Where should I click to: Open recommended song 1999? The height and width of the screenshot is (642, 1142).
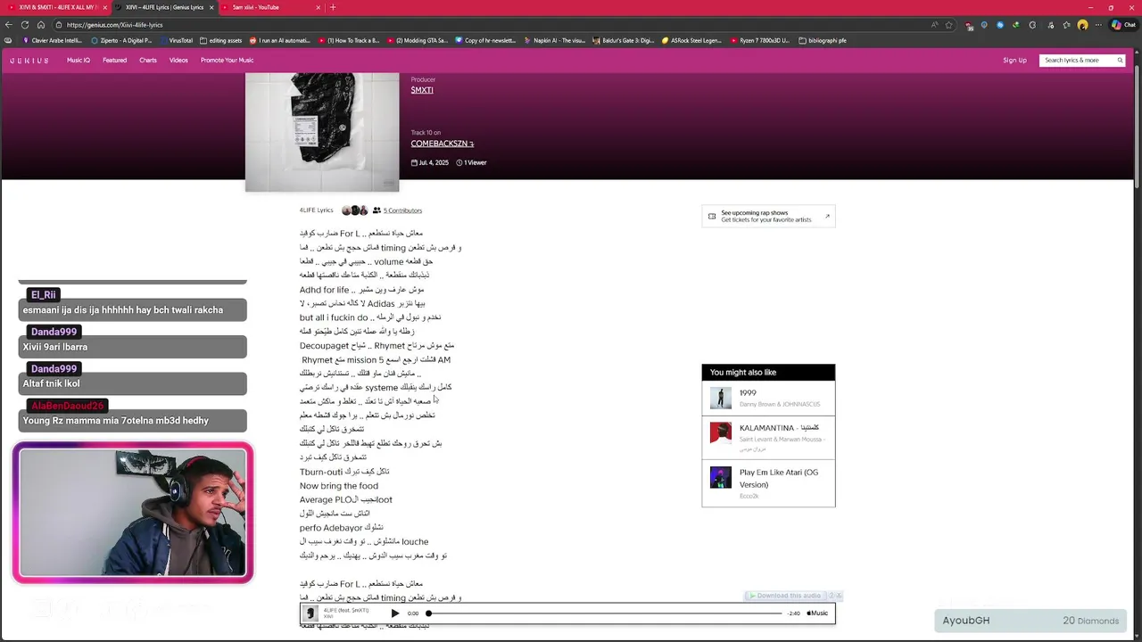768,398
